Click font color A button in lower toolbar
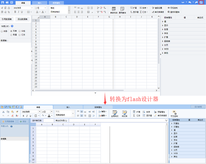Image resolution: width=206 pixels, height=164 pixels. point(48,116)
